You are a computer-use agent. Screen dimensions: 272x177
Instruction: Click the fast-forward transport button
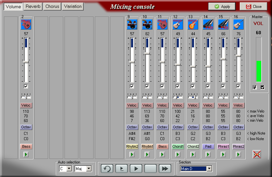tap(165, 168)
